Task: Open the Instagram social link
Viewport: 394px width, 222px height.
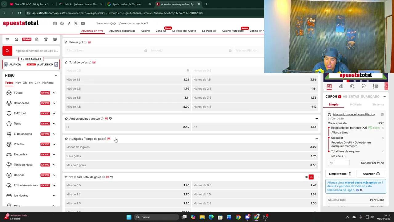Action: coord(55,23)
